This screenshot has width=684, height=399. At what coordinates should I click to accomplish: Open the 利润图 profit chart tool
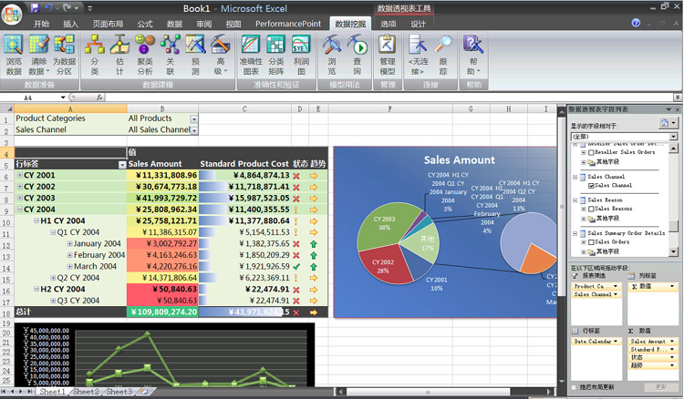(301, 56)
